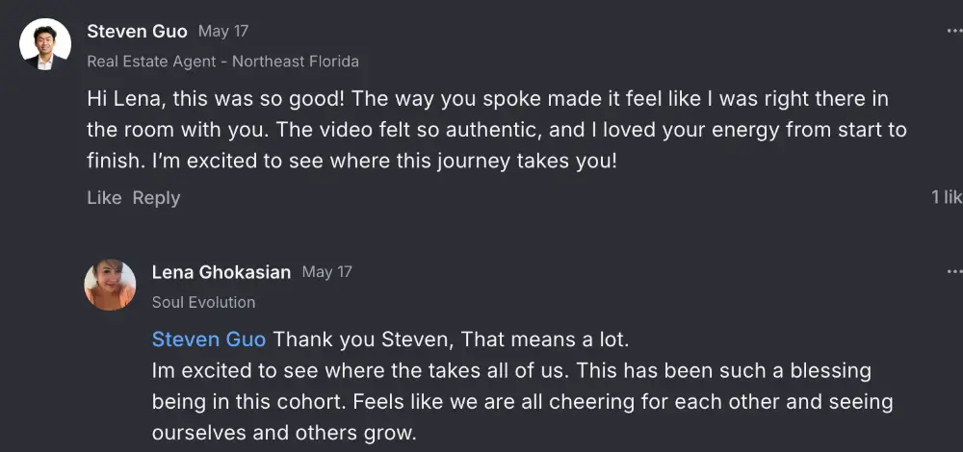Click May 17 timestamp on Lena's reply
The width and height of the screenshot is (963, 452).
326,272
